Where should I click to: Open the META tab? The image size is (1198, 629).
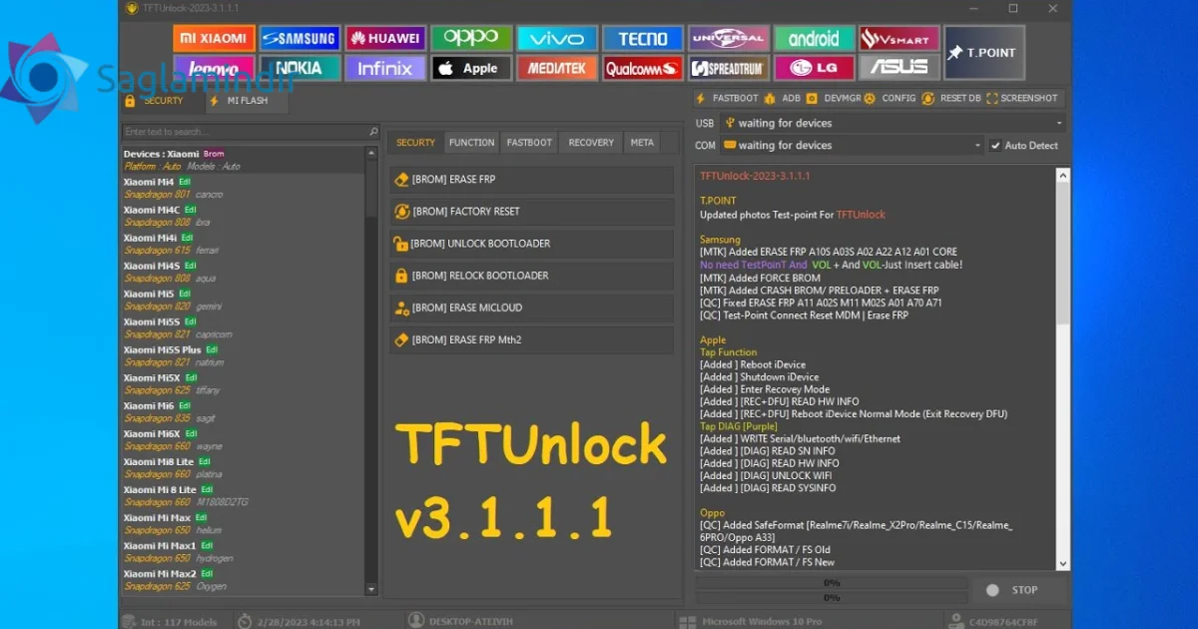[x=642, y=143]
